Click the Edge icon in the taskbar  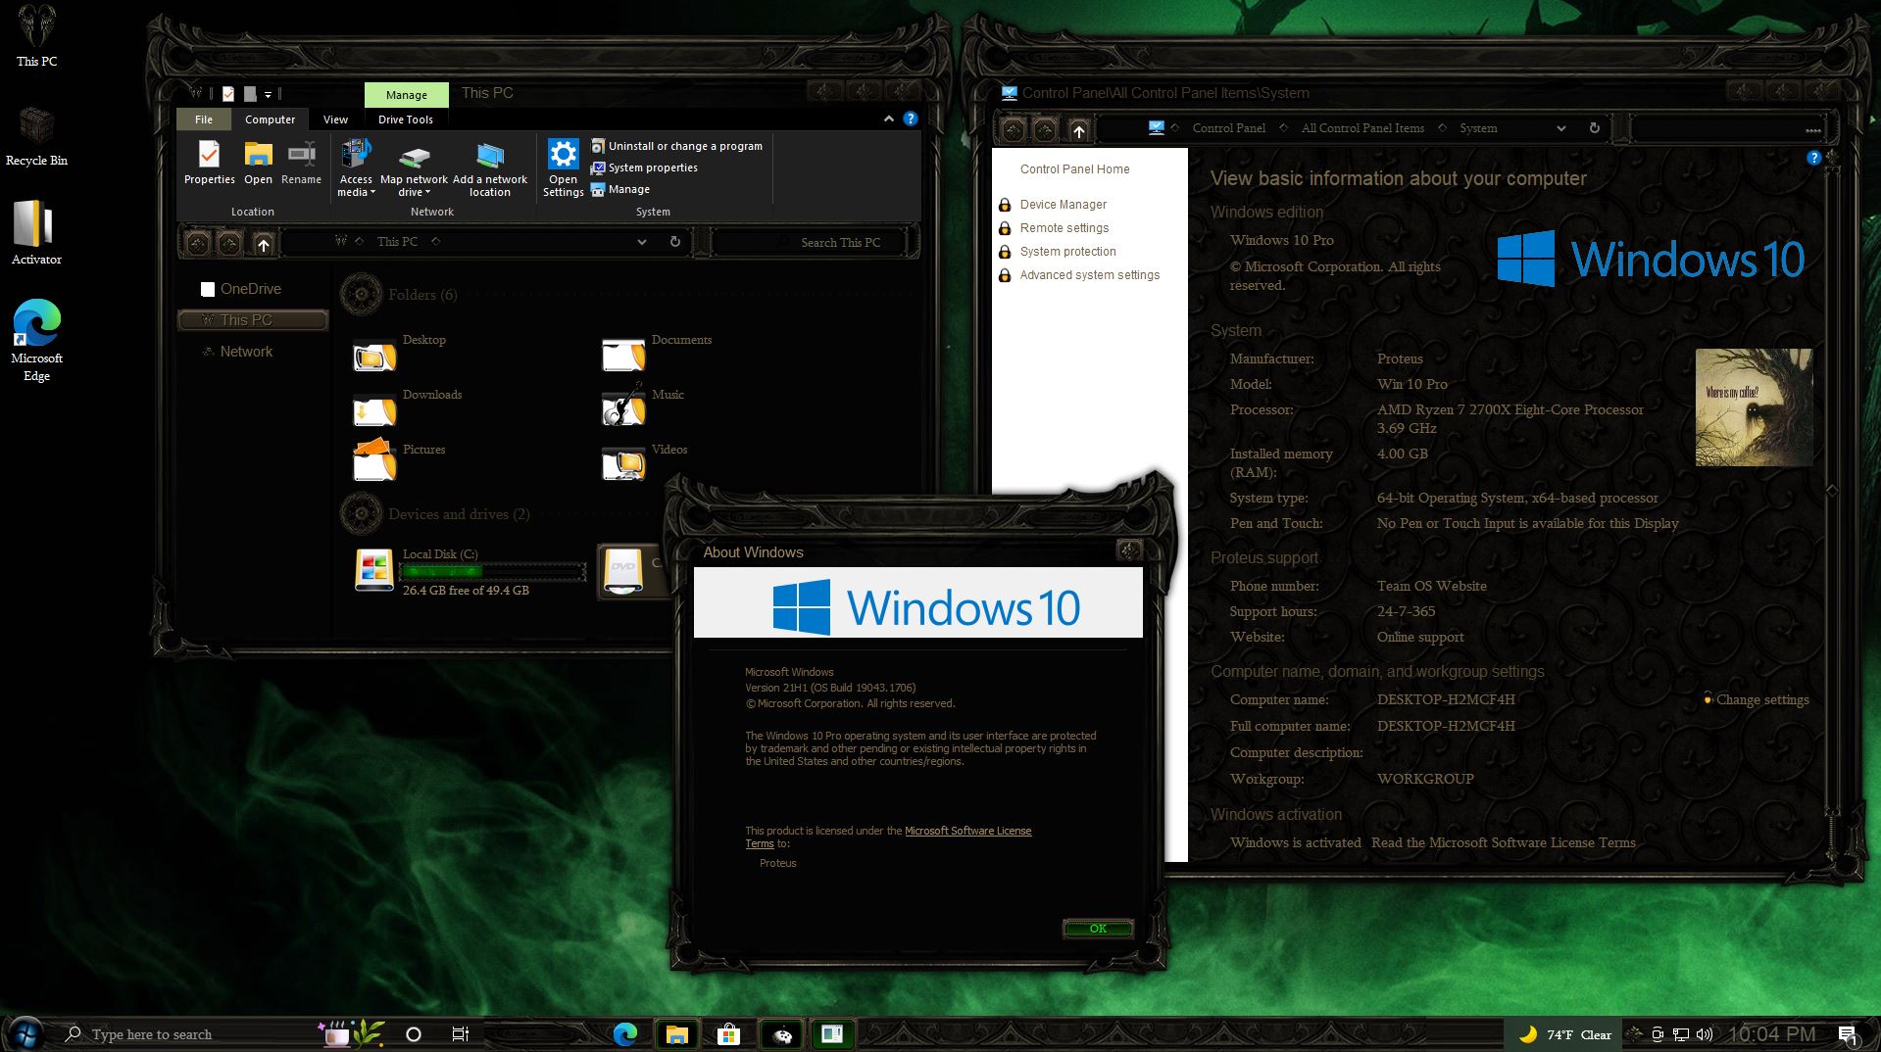click(x=625, y=1034)
